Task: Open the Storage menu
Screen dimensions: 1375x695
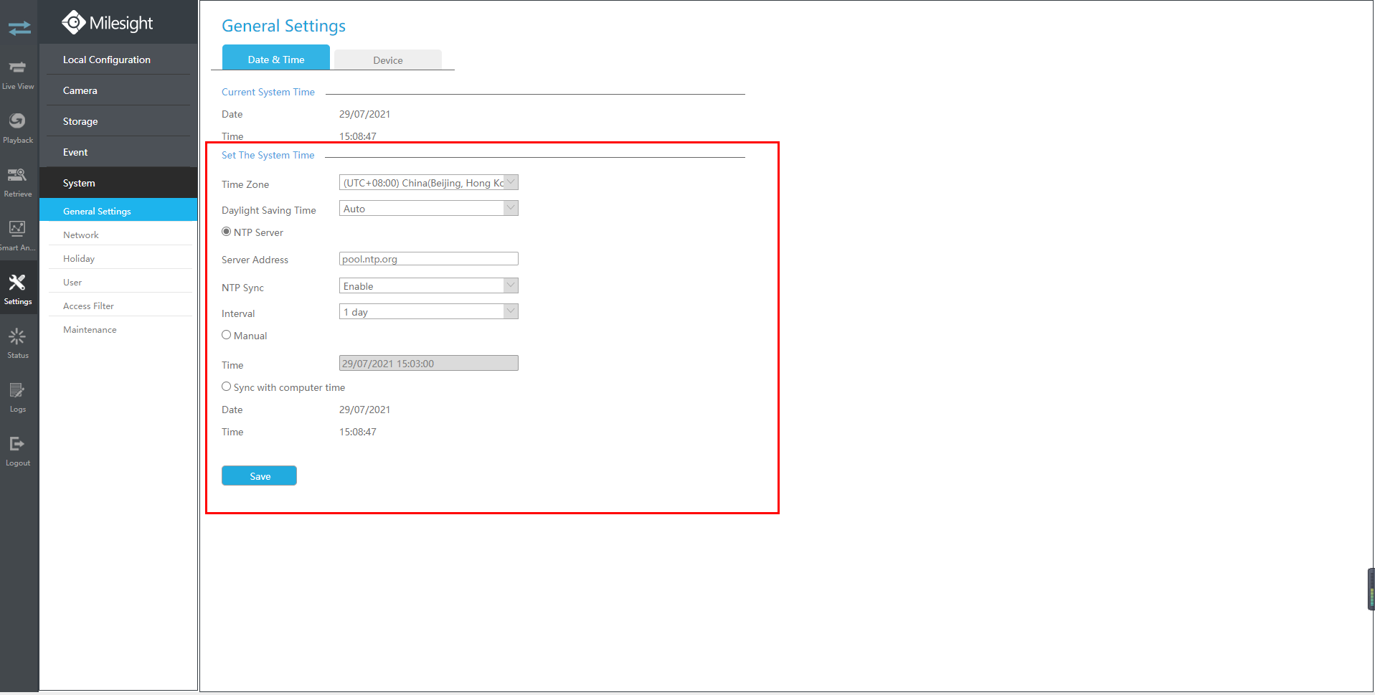Action: tap(118, 121)
